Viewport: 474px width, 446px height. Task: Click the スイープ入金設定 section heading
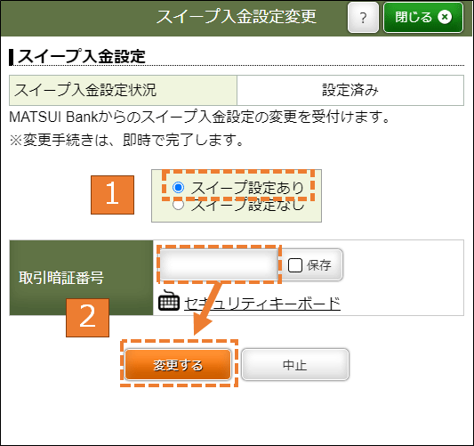tap(81, 57)
